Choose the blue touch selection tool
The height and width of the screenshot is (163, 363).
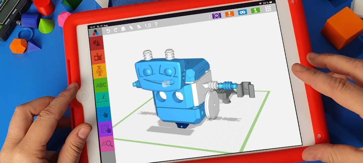point(104,114)
